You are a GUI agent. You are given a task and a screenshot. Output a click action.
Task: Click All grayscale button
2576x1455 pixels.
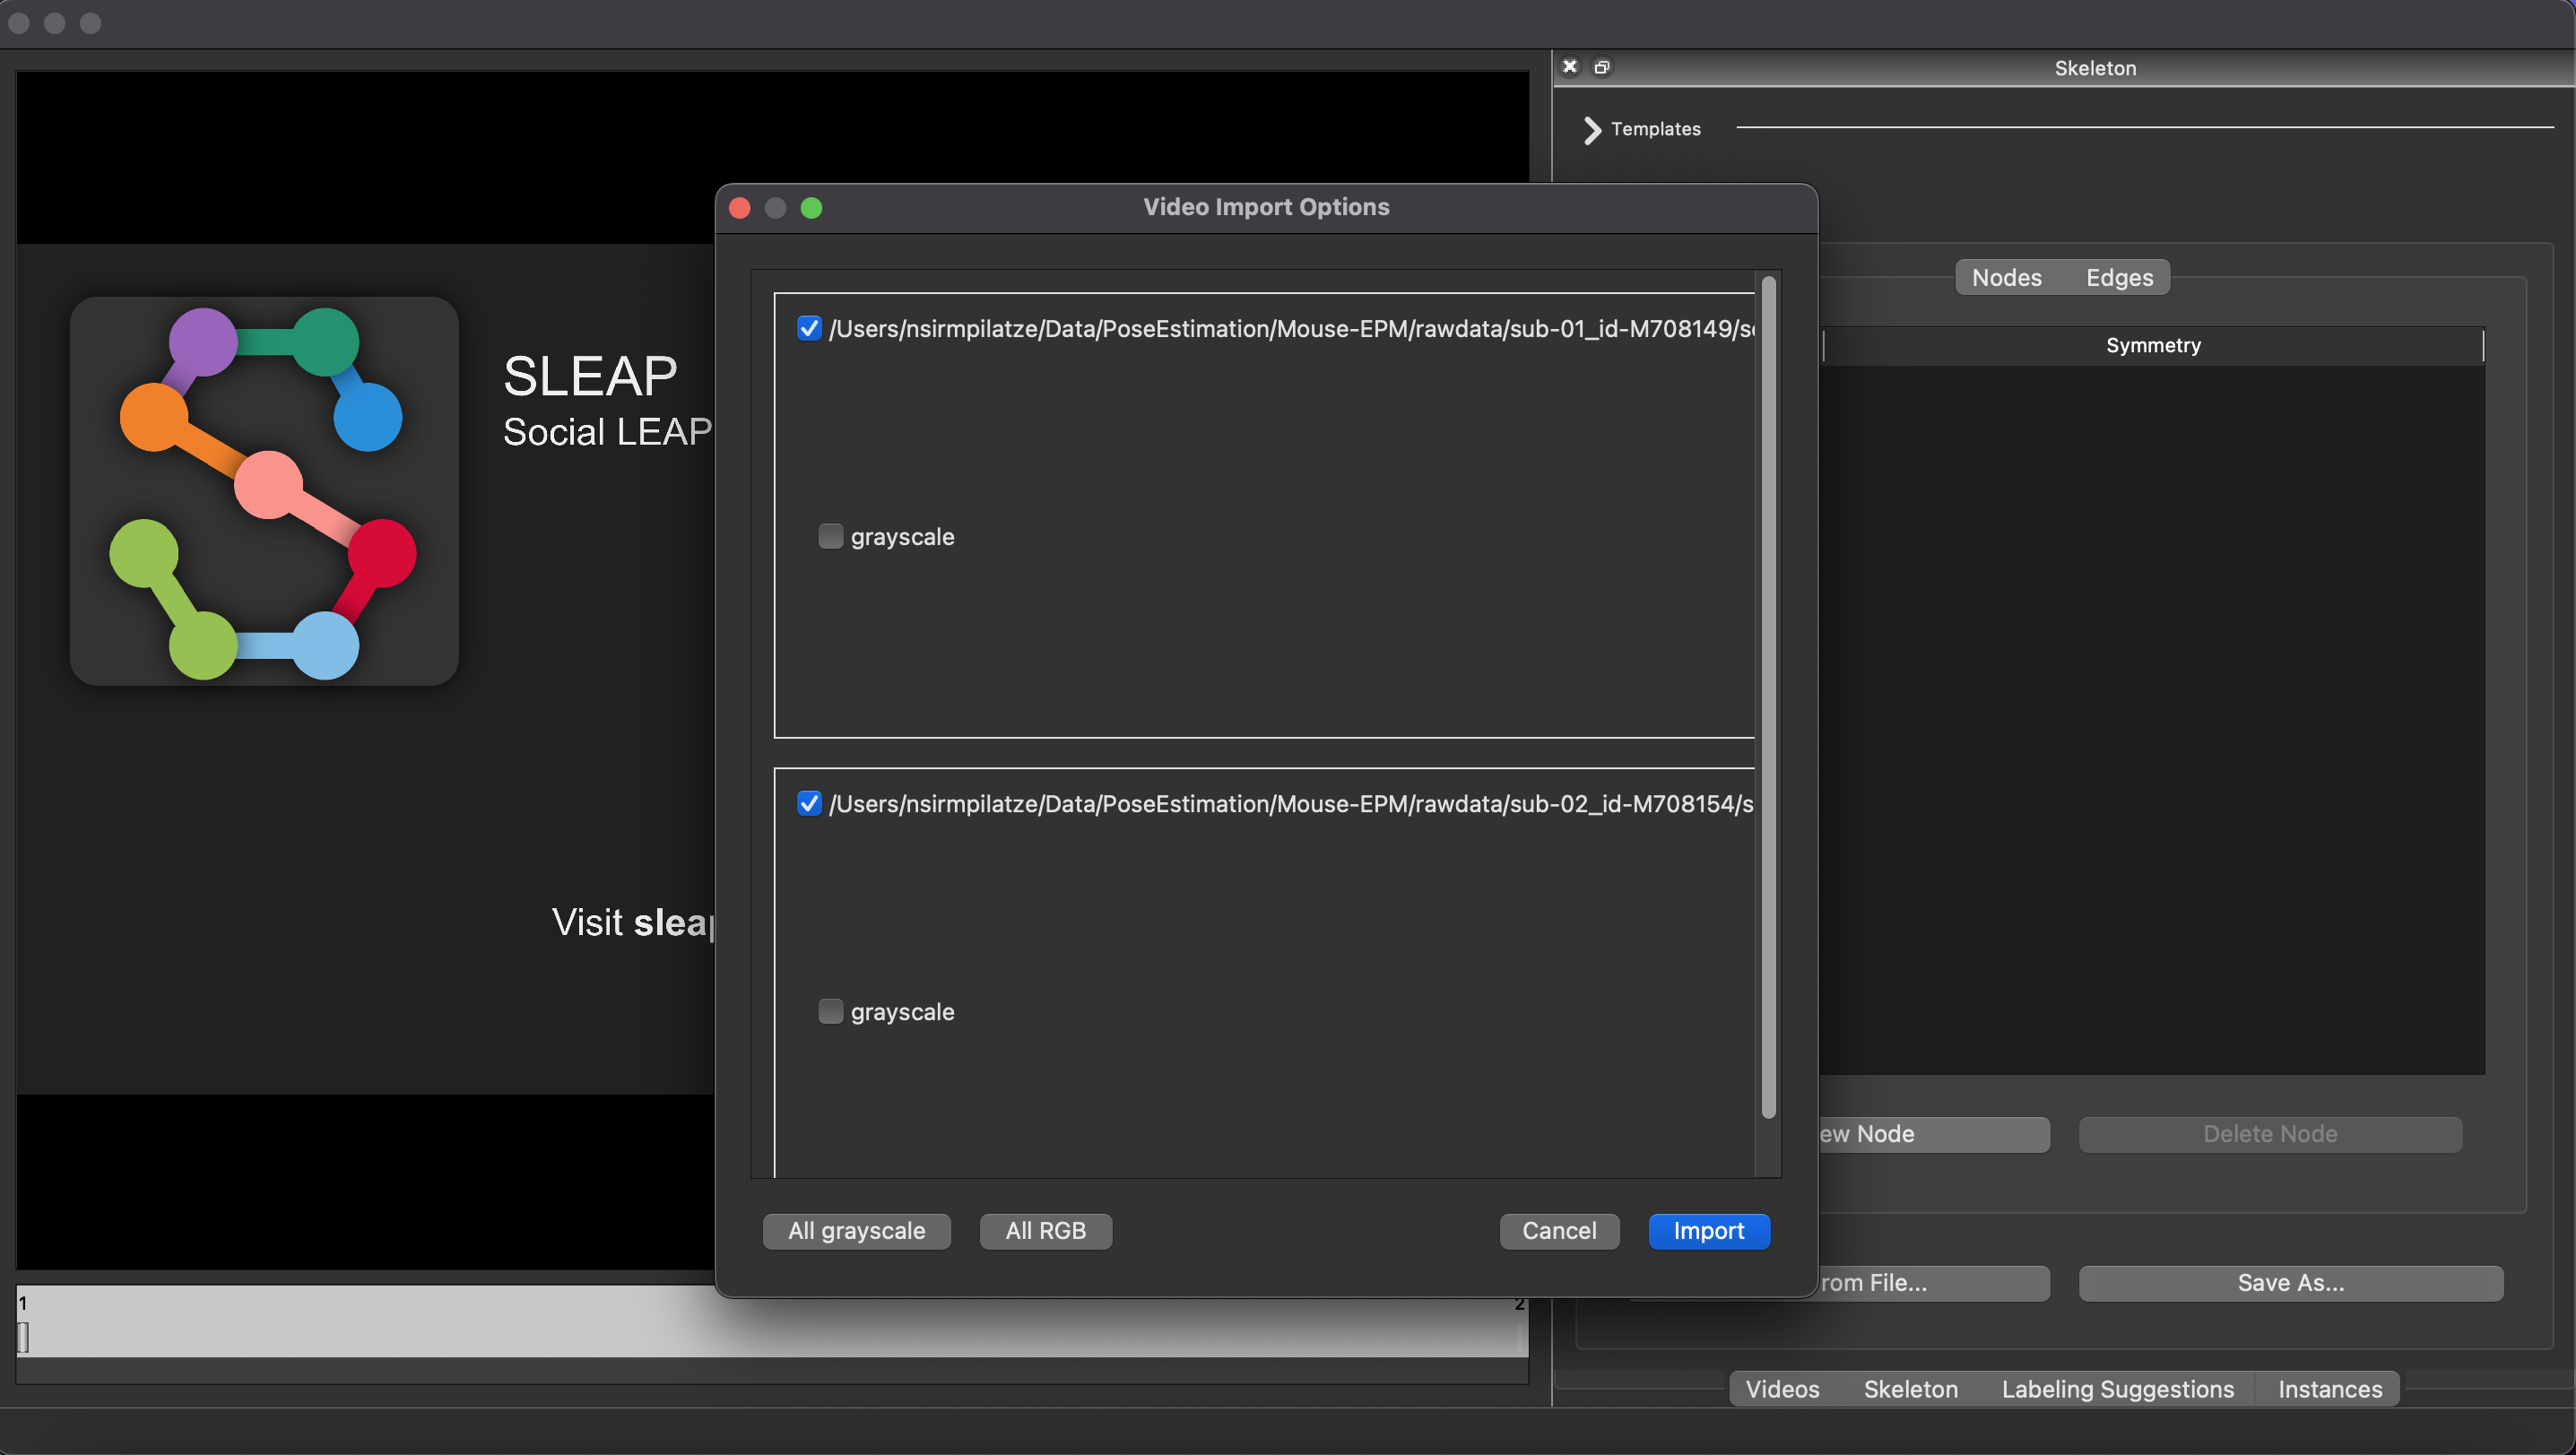pyautogui.click(x=856, y=1231)
